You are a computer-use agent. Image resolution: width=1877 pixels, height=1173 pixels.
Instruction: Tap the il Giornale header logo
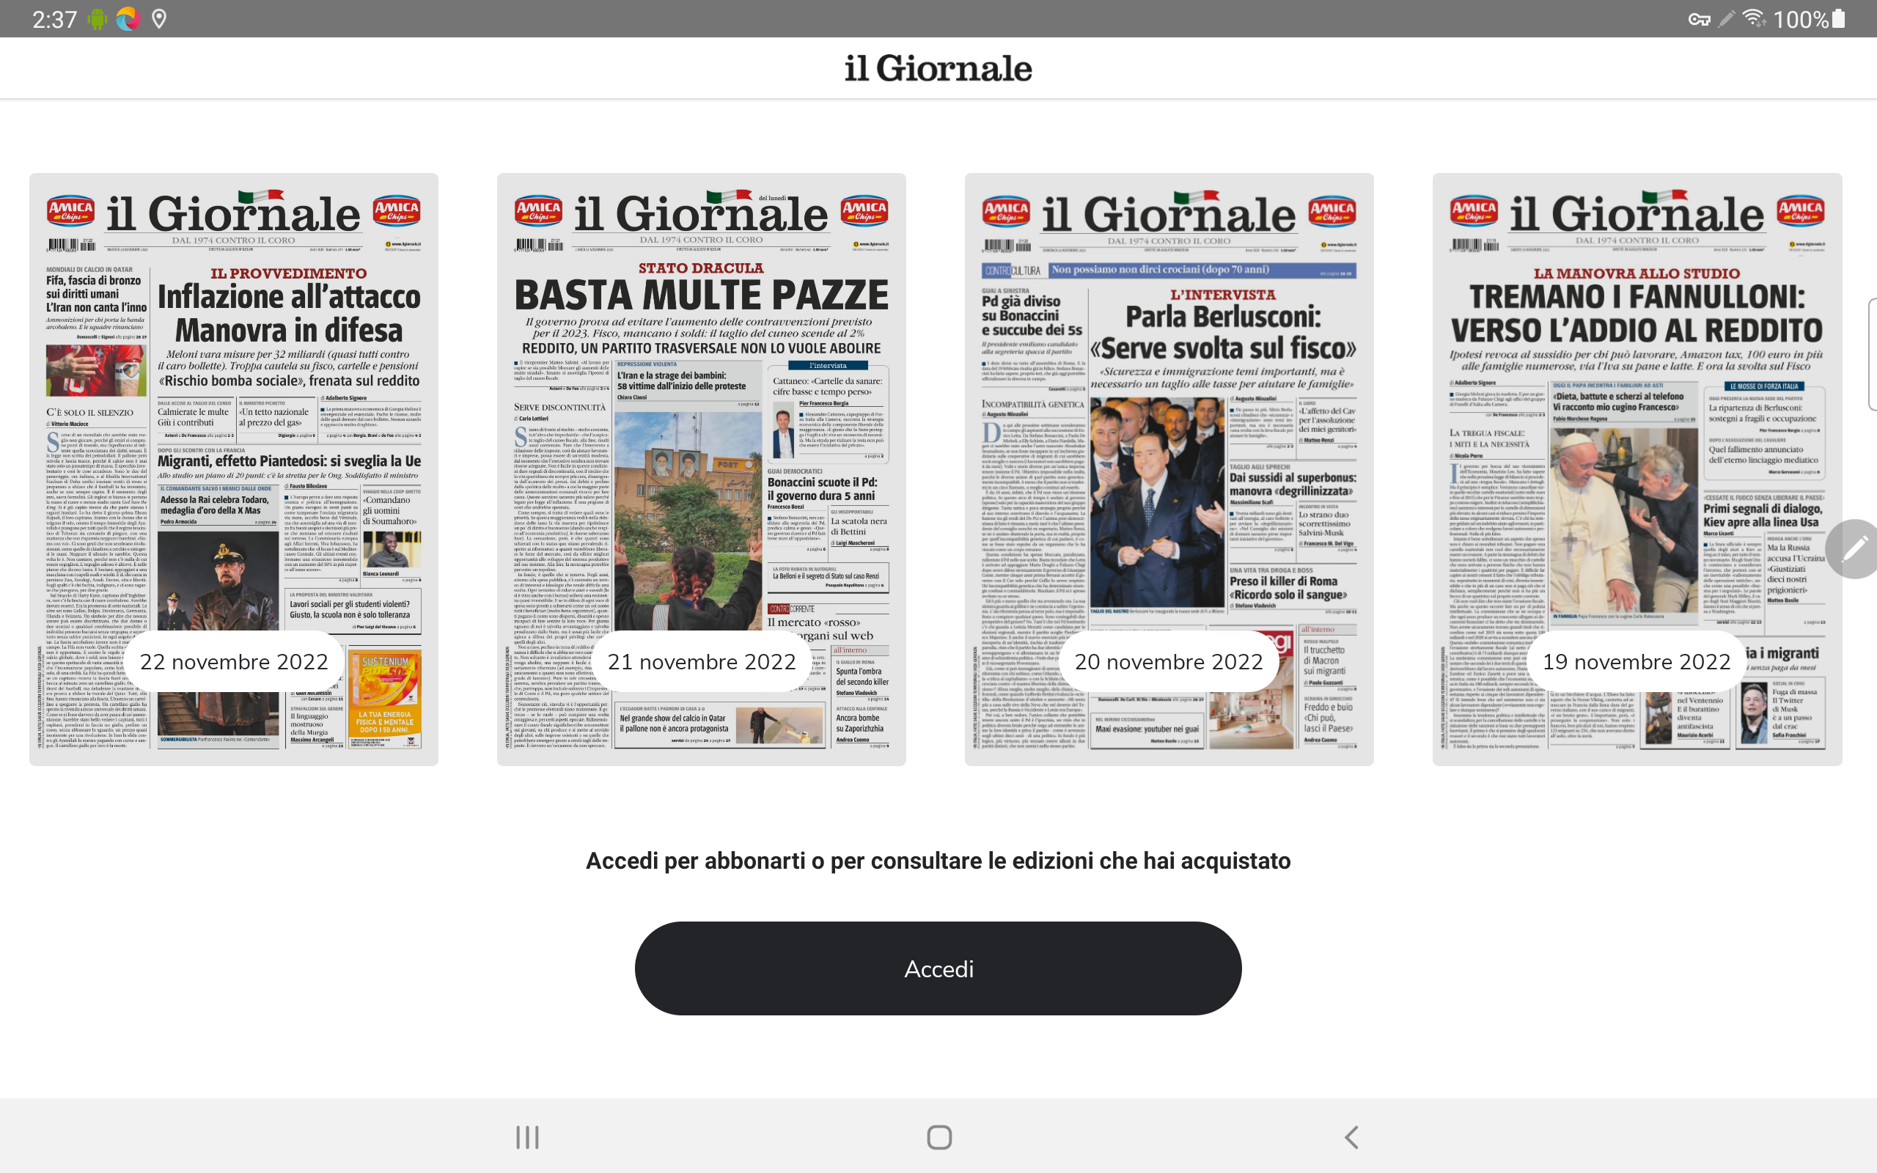pos(938,68)
